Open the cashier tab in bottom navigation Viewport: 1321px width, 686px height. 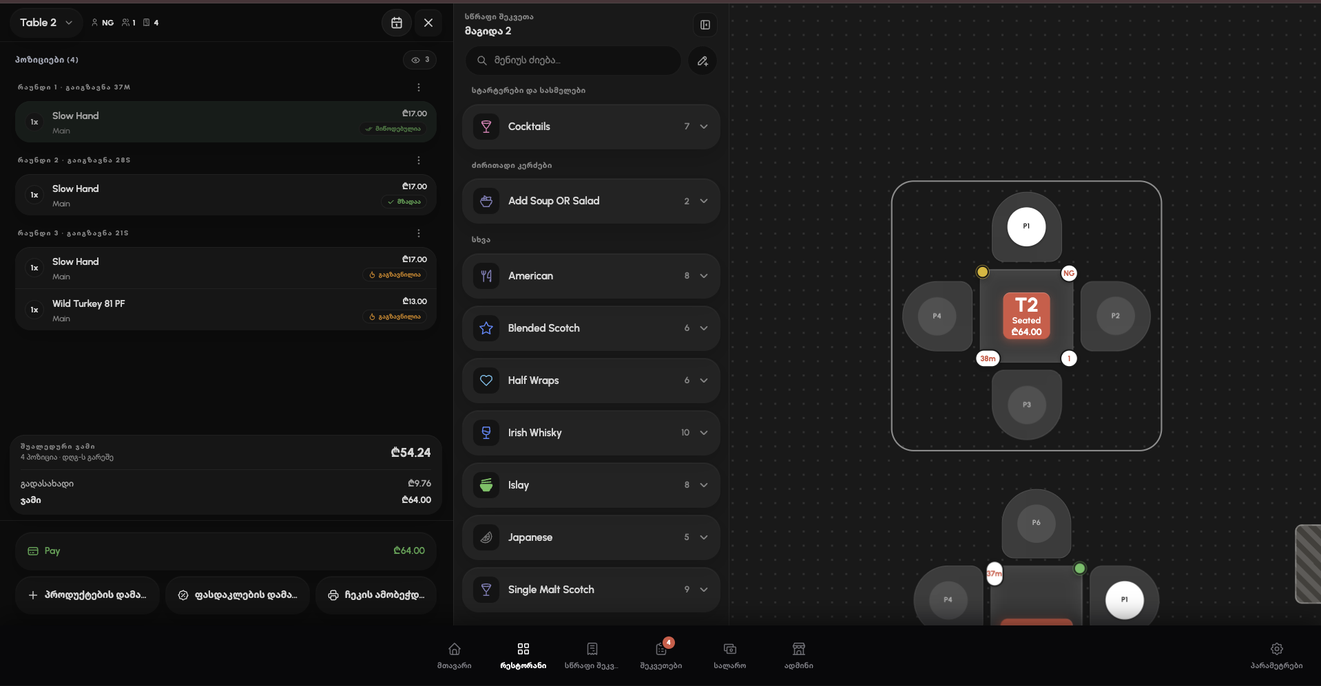tap(730, 656)
